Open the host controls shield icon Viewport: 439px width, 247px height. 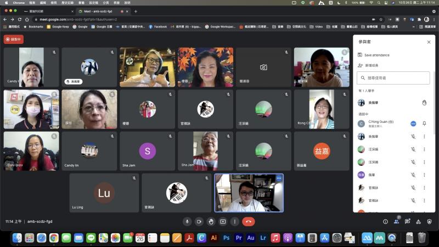(x=429, y=222)
